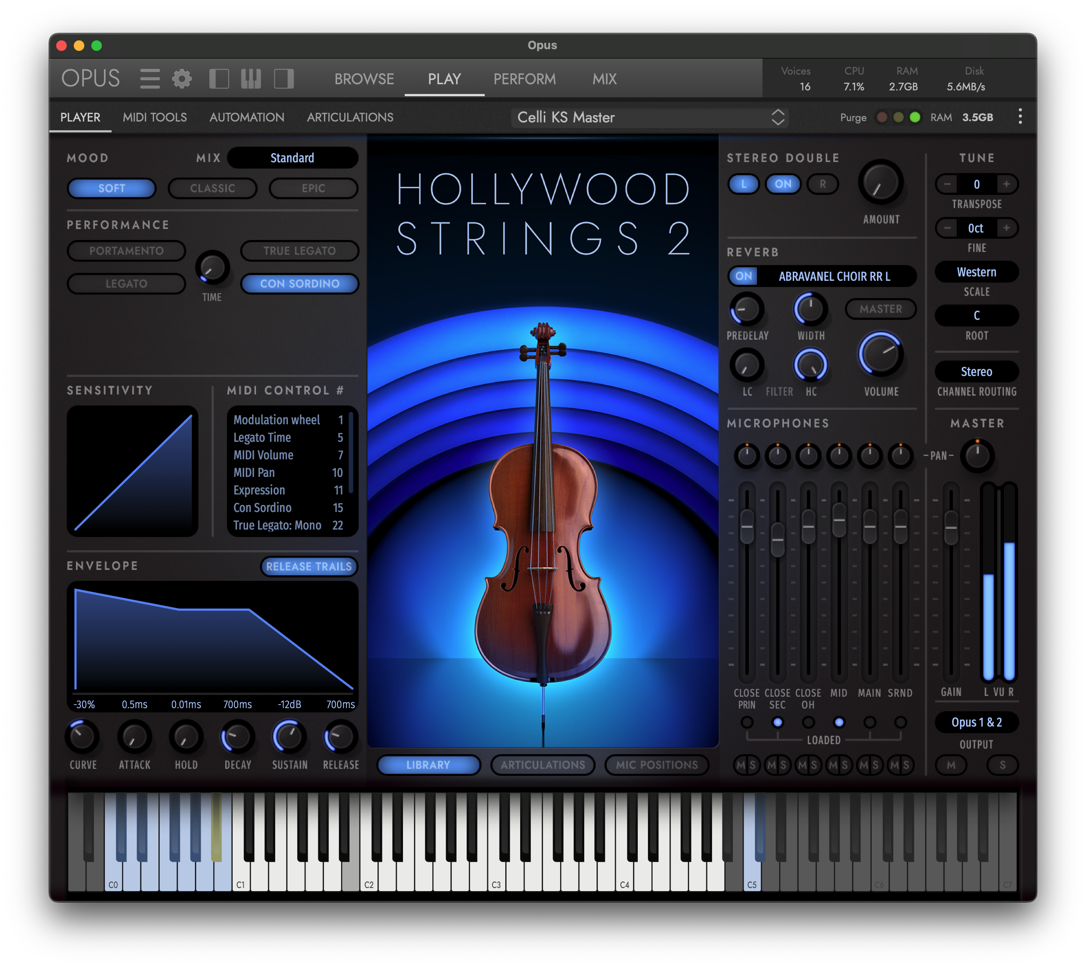Click the reverb VOLUME knob
This screenshot has width=1086, height=967.
point(880,355)
